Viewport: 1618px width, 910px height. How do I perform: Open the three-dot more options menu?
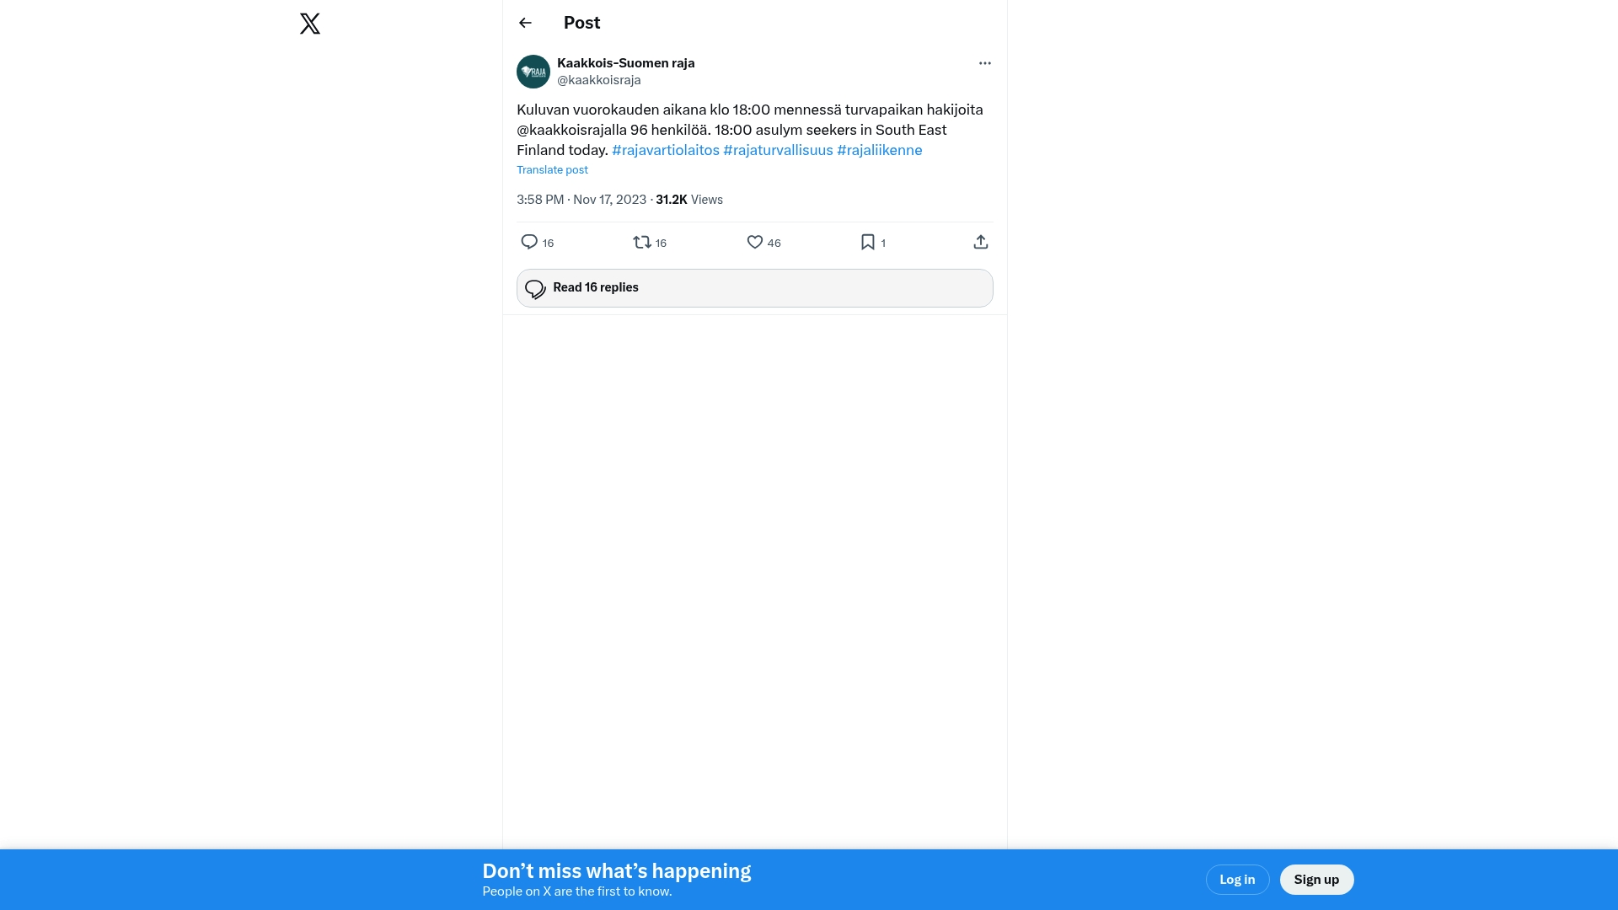[x=984, y=63]
